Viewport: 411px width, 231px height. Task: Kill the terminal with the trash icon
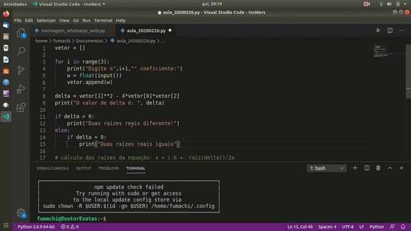[378, 168]
